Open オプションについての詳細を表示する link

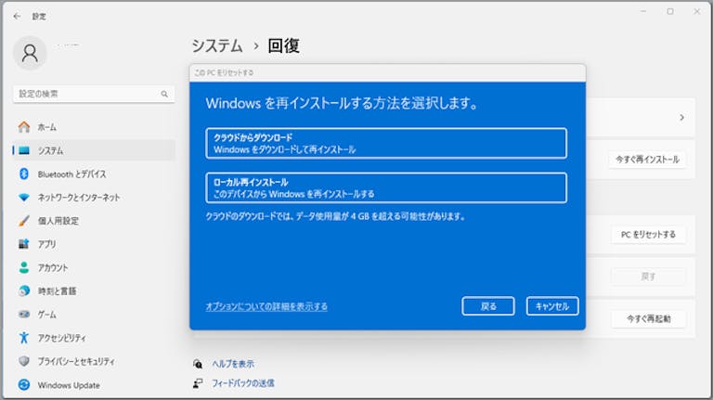pyautogui.click(x=266, y=306)
